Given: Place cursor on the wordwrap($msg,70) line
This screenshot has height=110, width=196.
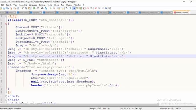Looking at the screenshot, I should point(53,74).
